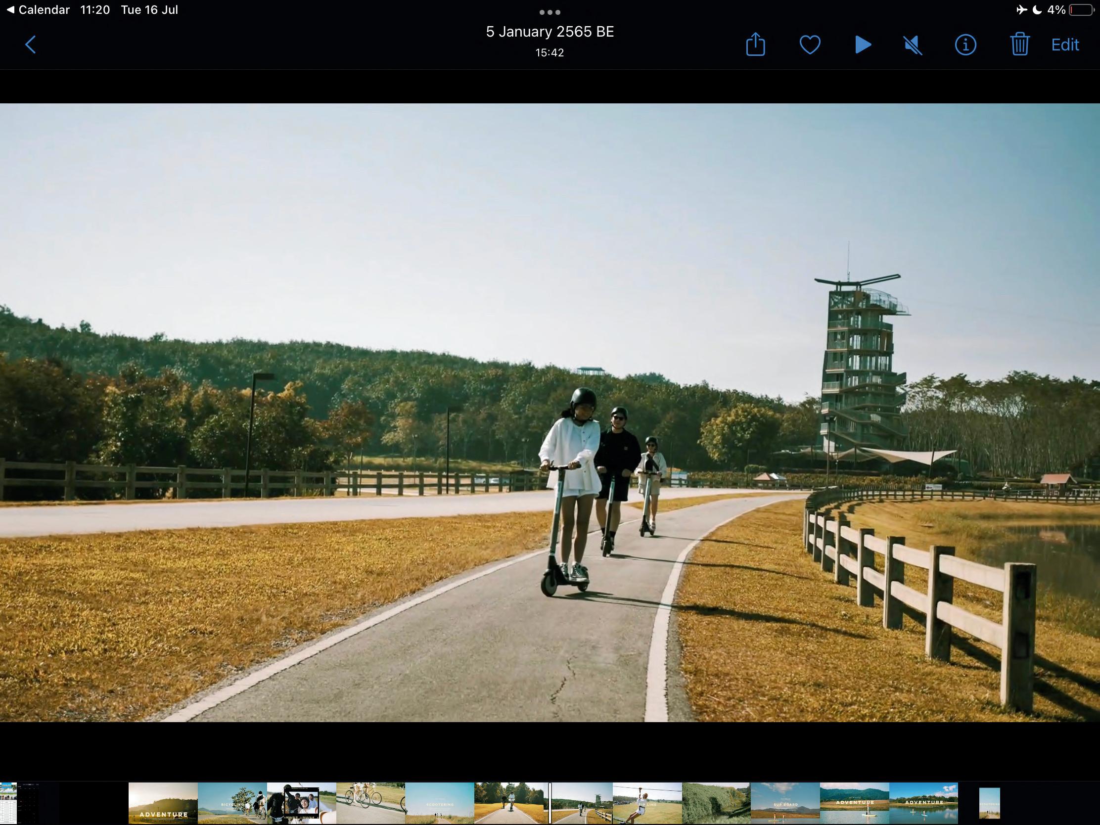Open the next small thumbnail at right
Screen dimensions: 1100x825
[989, 803]
